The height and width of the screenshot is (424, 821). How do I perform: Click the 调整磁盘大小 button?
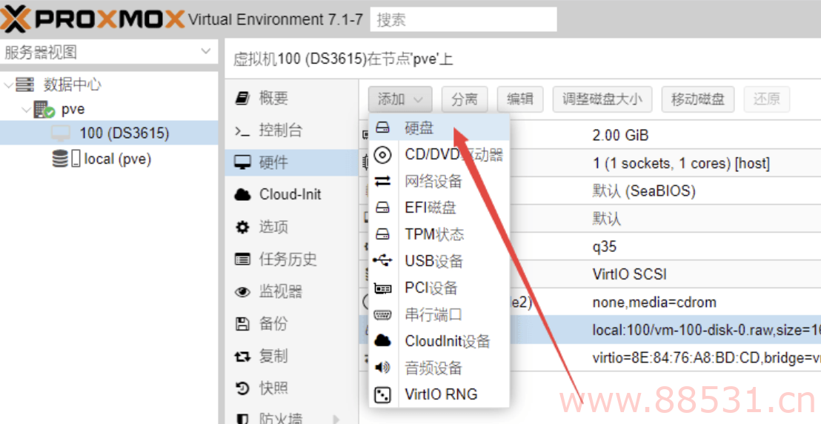coord(602,99)
